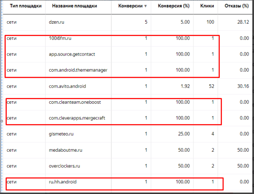Viewport: 254px width, 194px height.
Task: Select the ru.hh.android placement name
Action: (63, 182)
